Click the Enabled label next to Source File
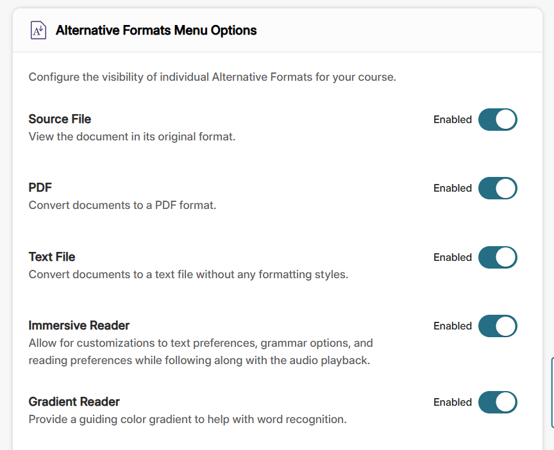The width and height of the screenshot is (554, 450). click(452, 119)
